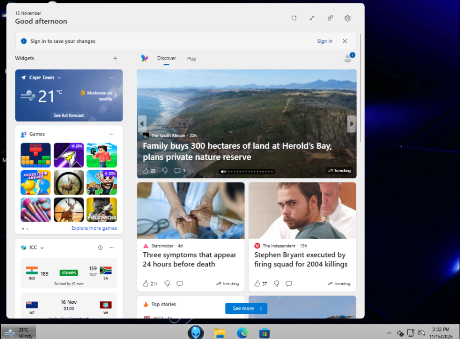This screenshot has height=339, width=460.
Task: Launch Guess Their Answer game
Action: click(x=35, y=182)
